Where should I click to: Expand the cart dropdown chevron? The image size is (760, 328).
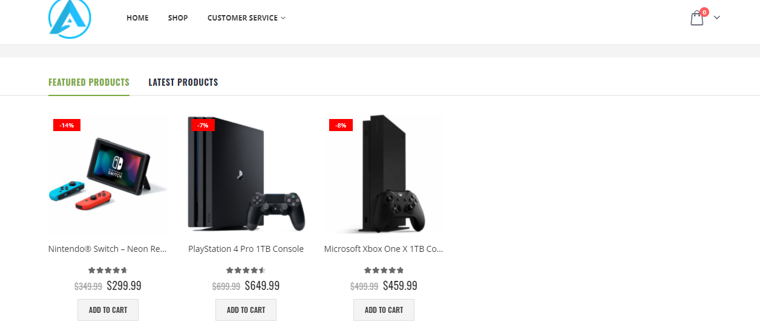(x=717, y=18)
